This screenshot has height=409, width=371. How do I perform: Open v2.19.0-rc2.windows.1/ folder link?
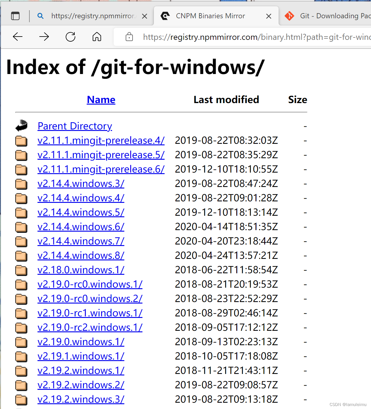[x=90, y=327]
